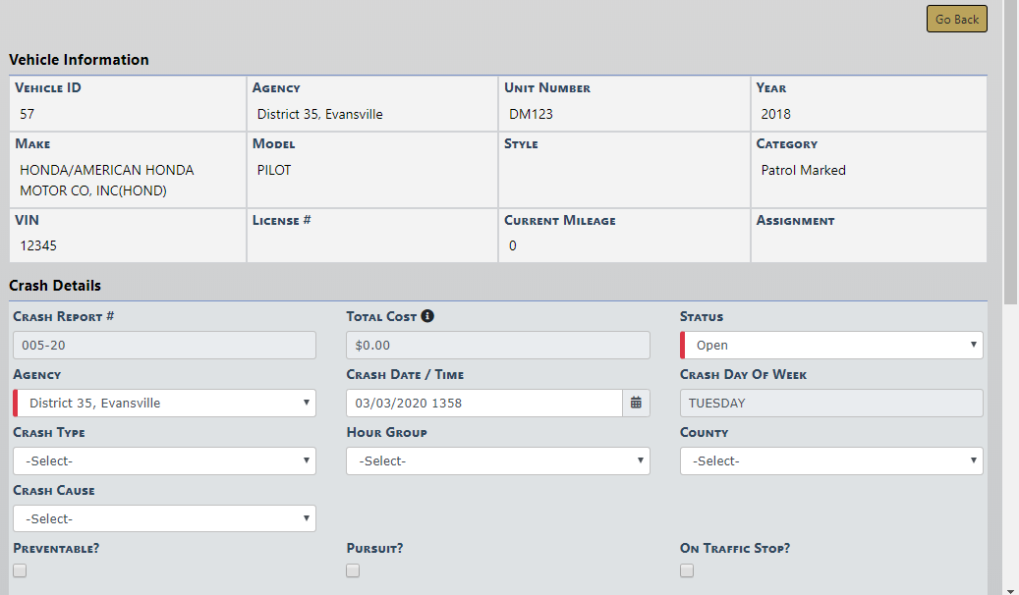Click the Total Cost info icon
The height and width of the screenshot is (595, 1019).
pyautogui.click(x=427, y=317)
